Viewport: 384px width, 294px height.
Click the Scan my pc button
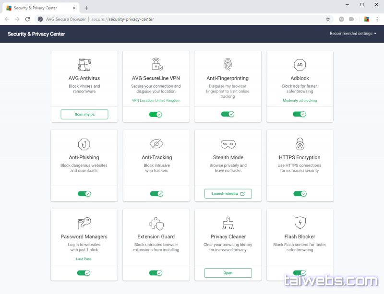(x=84, y=114)
